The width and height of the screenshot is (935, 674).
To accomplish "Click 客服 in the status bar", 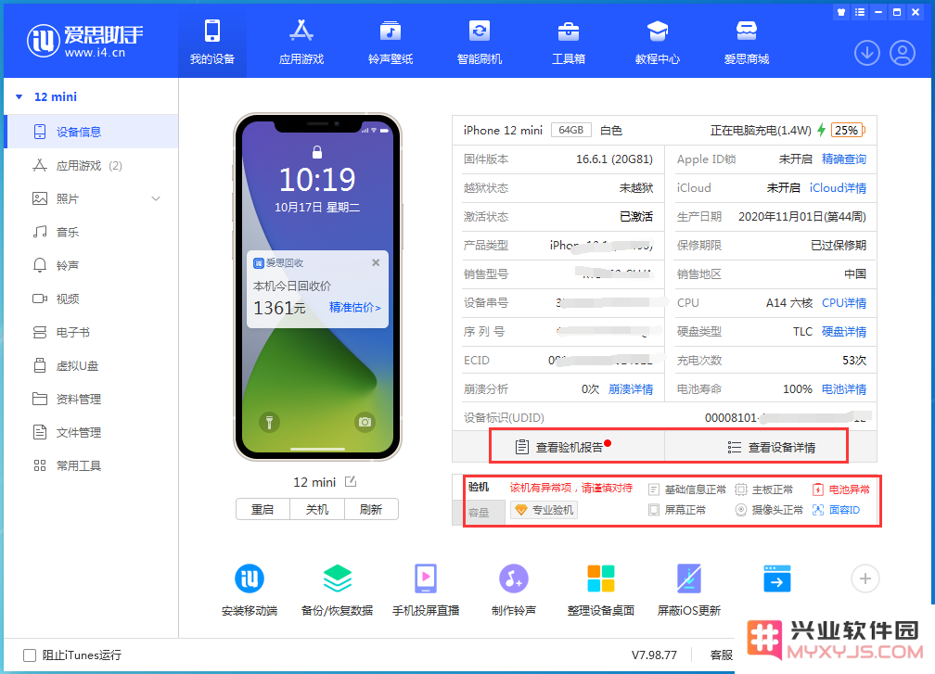I will point(722,655).
